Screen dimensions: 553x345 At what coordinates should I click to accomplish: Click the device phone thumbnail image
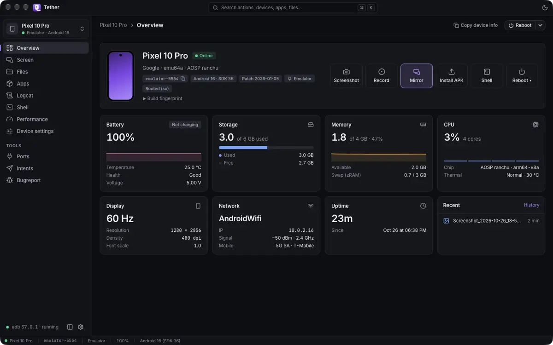121,75
